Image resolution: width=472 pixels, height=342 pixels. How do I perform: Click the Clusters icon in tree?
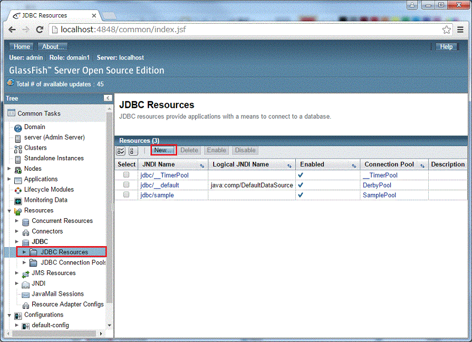18,149
